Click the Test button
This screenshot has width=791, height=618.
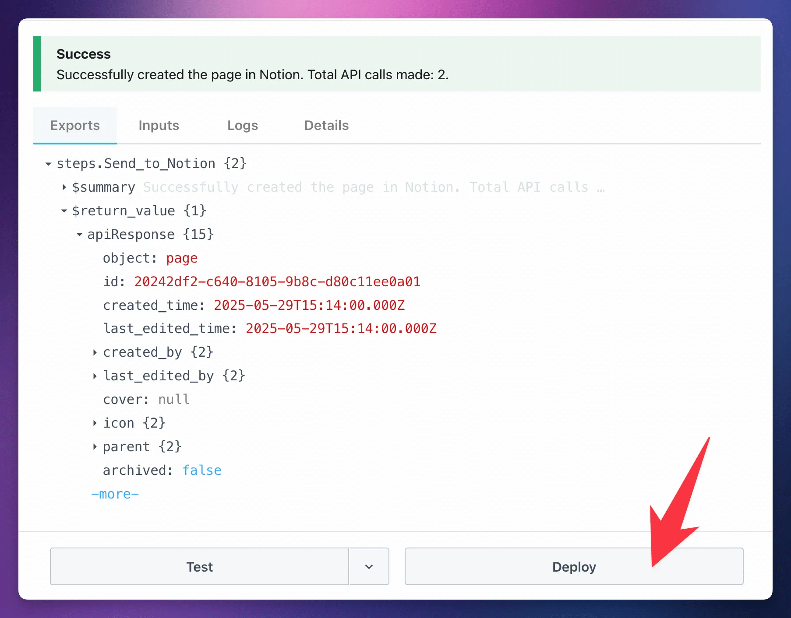(x=199, y=566)
